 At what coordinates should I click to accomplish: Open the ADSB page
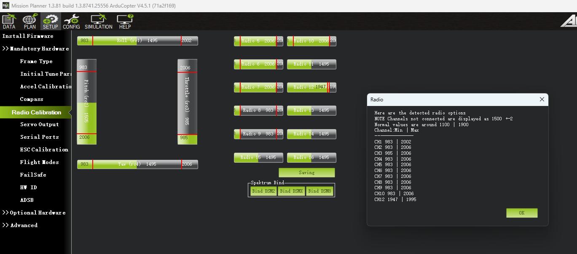coord(27,200)
